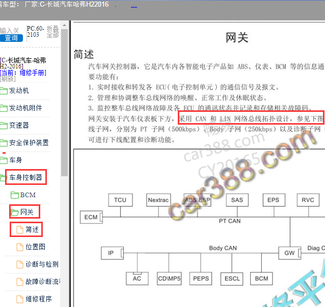
Task: Click the sidebar vertical scrollbar thumb
Action: (65, 103)
